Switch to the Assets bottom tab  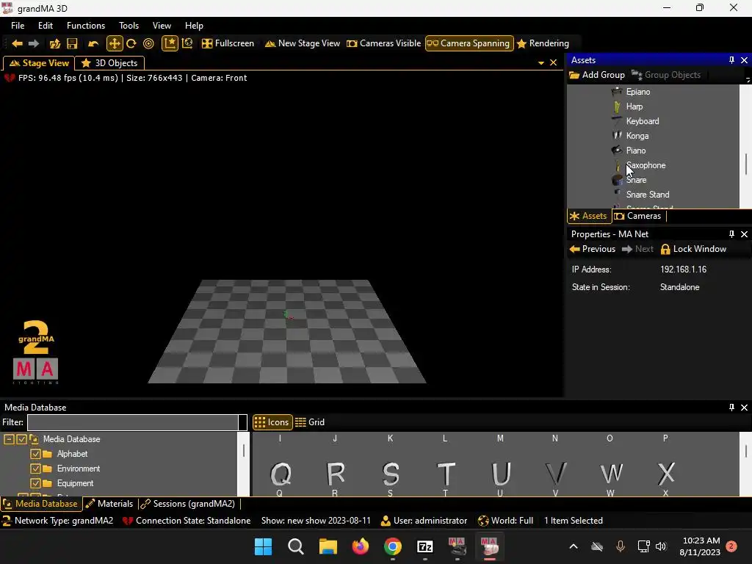coord(588,217)
